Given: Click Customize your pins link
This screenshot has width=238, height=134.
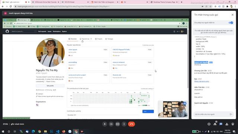Looking at the screenshot, I should [x=148, y=45].
